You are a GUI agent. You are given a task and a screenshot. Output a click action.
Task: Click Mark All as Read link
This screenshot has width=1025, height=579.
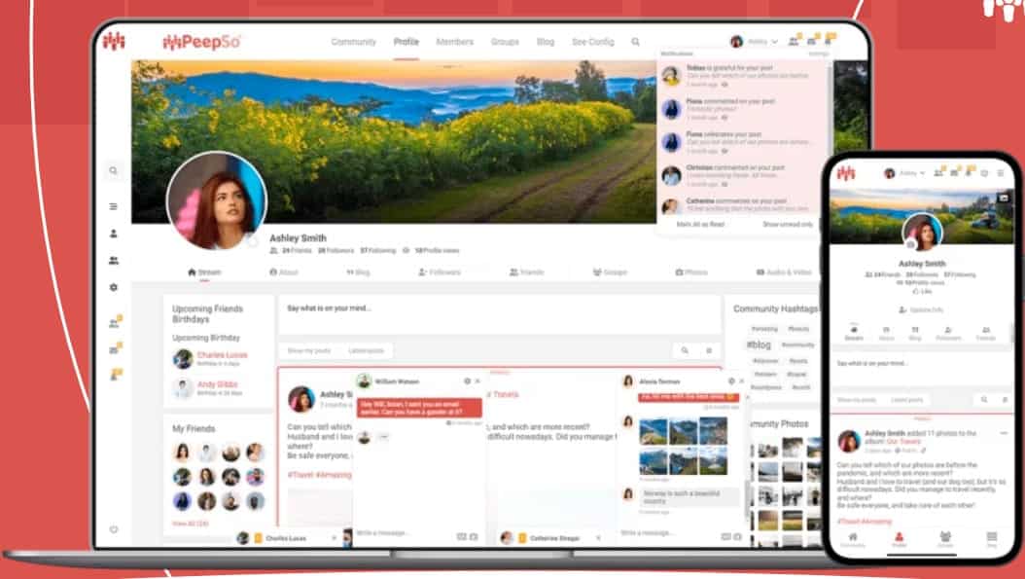pyautogui.click(x=700, y=224)
